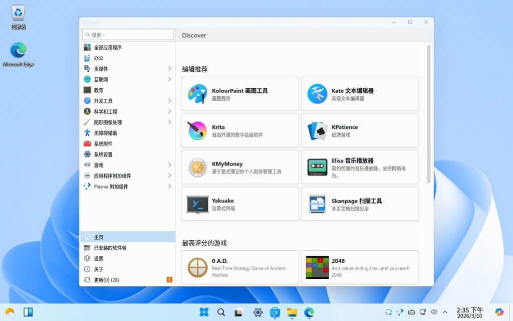The image size is (513, 321).
Task: Expand the 开发工具 category chevron
Action: pos(169,100)
